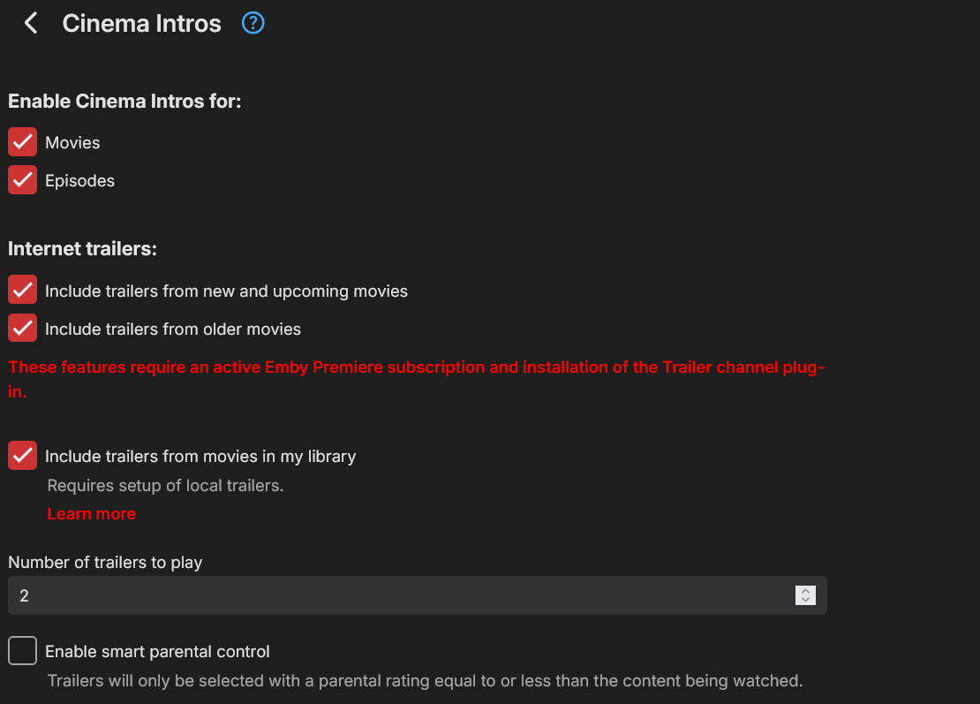The height and width of the screenshot is (704, 980).
Task: Decrease trailer count with stepper down arrow
Action: (805, 601)
